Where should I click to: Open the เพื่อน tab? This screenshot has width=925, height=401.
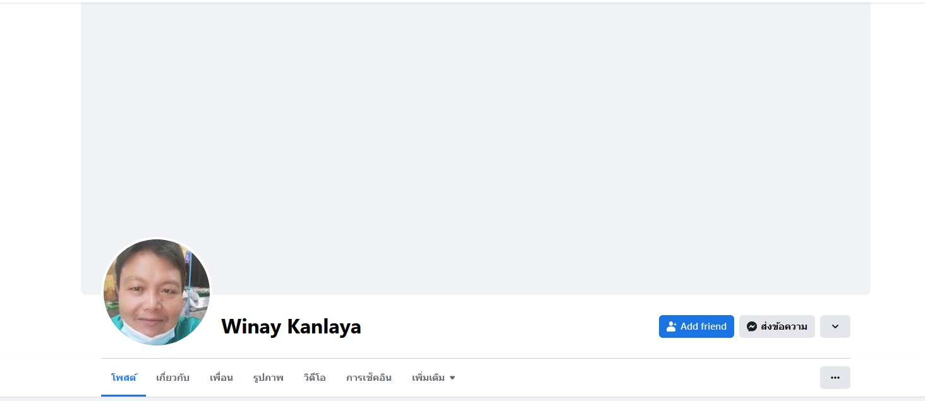[x=221, y=378]
